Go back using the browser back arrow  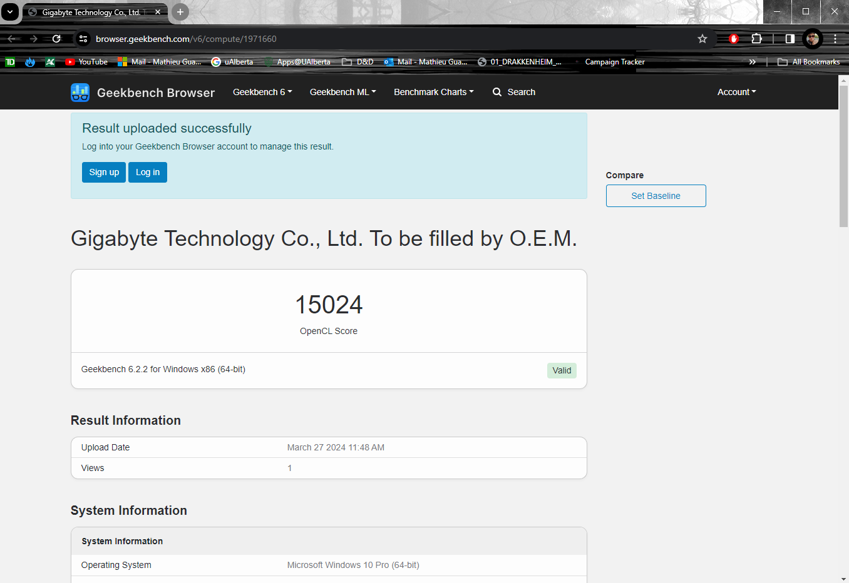coord(11,39)
